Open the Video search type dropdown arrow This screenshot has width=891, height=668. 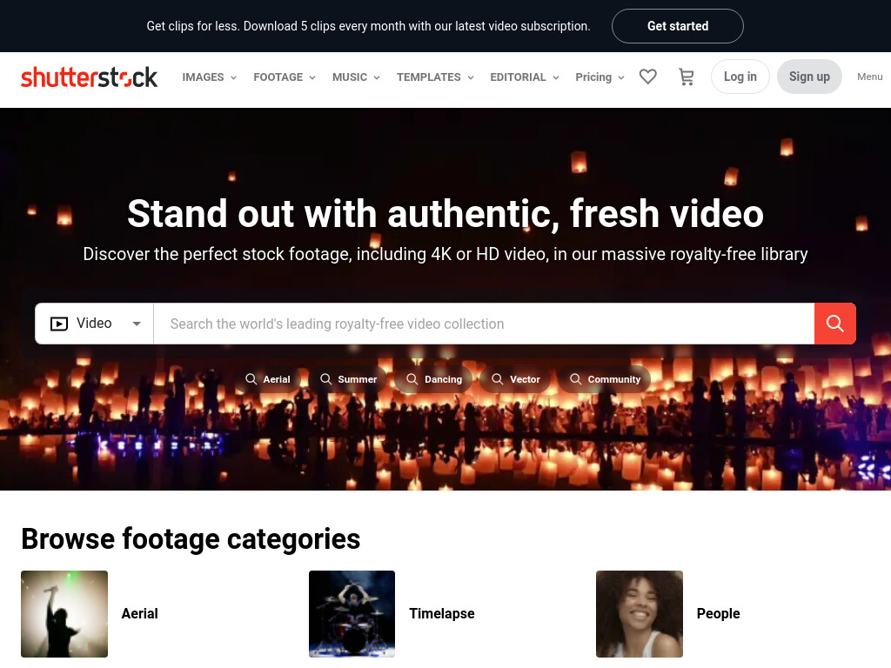point(137,324)
